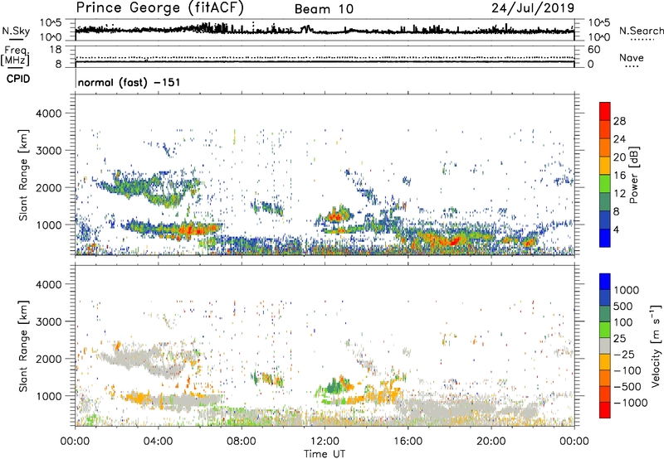Viewport: 664px width, 459px height.
Task: Click the '60' Nave axis tick label
Action: (593, 50)
